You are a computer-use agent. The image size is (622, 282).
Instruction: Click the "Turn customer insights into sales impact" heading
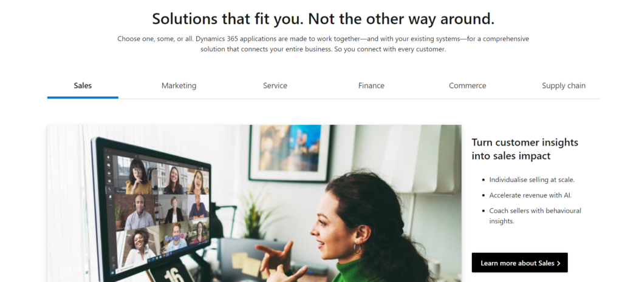(525, 149)
